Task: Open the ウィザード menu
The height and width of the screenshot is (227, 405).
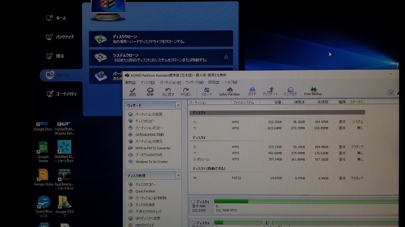Action: (194, 82)
